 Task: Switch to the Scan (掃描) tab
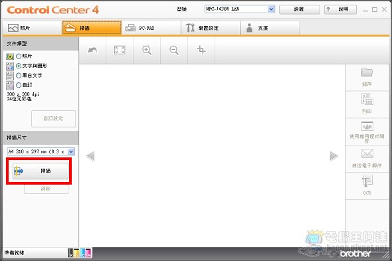point(92,28)
